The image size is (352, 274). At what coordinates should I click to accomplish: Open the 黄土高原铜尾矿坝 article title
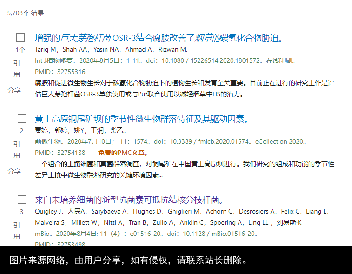click(x=142, y=119)
